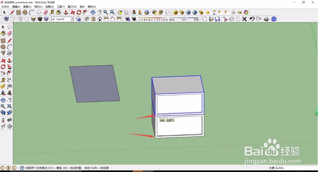Open the 工具(T) menu
Screen dimensions: 318x172
[61, 7]
